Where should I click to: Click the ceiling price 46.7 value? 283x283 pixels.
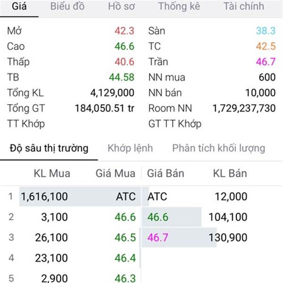[266, 62]
